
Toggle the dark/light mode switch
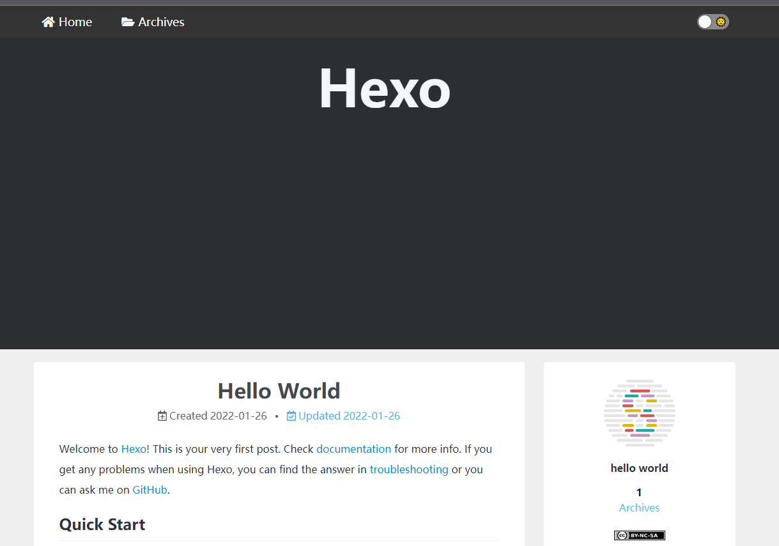(x=713, y=22)
